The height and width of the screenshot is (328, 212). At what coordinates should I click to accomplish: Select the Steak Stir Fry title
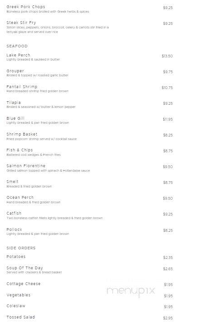pyautogui.click(x=21, y=23)
